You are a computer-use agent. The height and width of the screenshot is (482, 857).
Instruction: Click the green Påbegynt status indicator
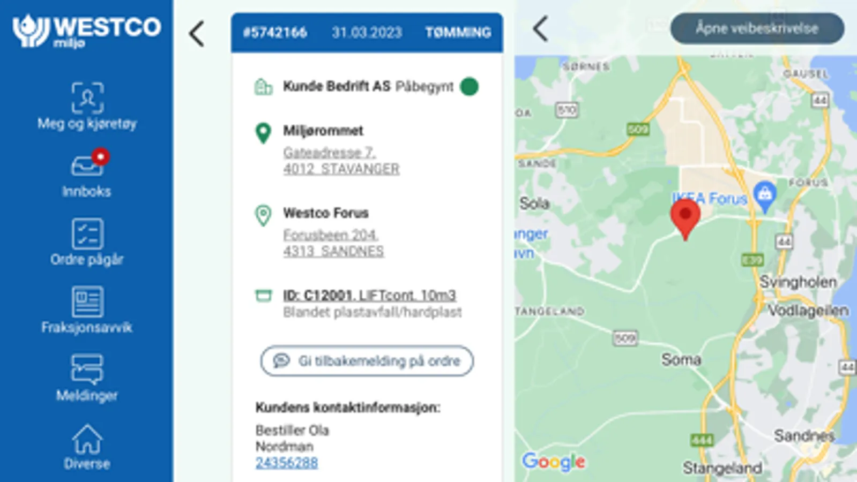click(x=469, y=86)
